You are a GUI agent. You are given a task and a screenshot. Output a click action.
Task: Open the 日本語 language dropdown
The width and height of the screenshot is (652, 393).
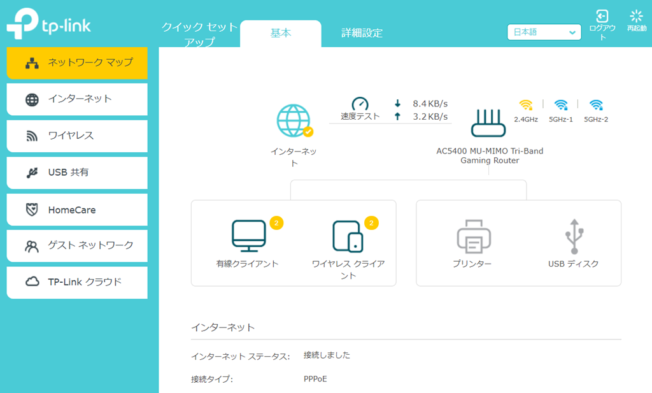point(544,32)
